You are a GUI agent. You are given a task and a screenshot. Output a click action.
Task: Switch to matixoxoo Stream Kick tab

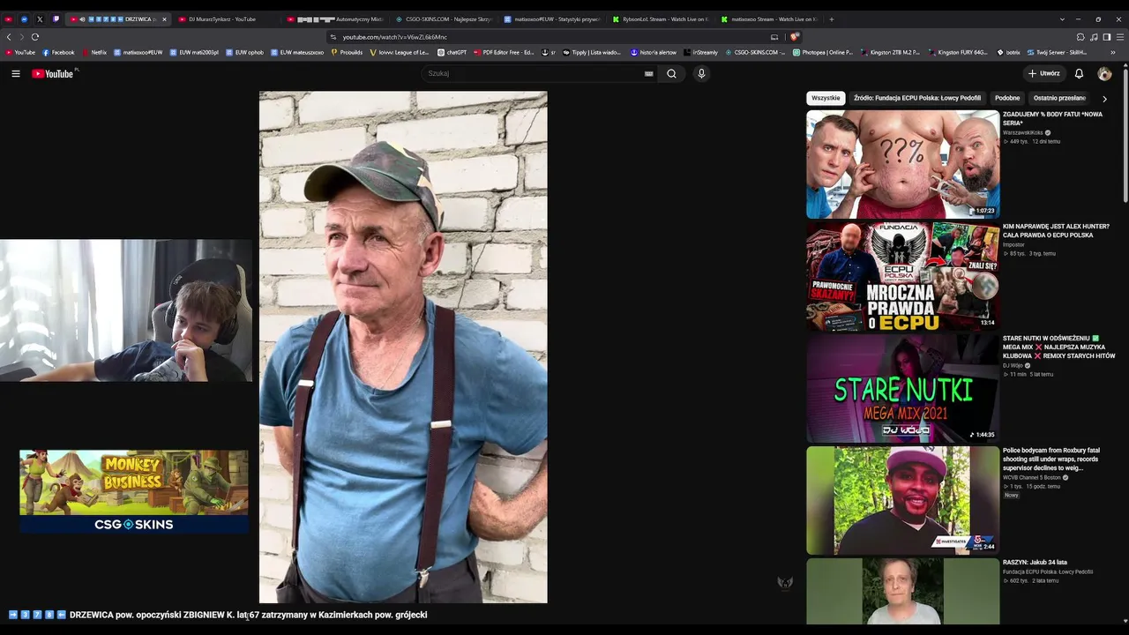click(769, 19)
